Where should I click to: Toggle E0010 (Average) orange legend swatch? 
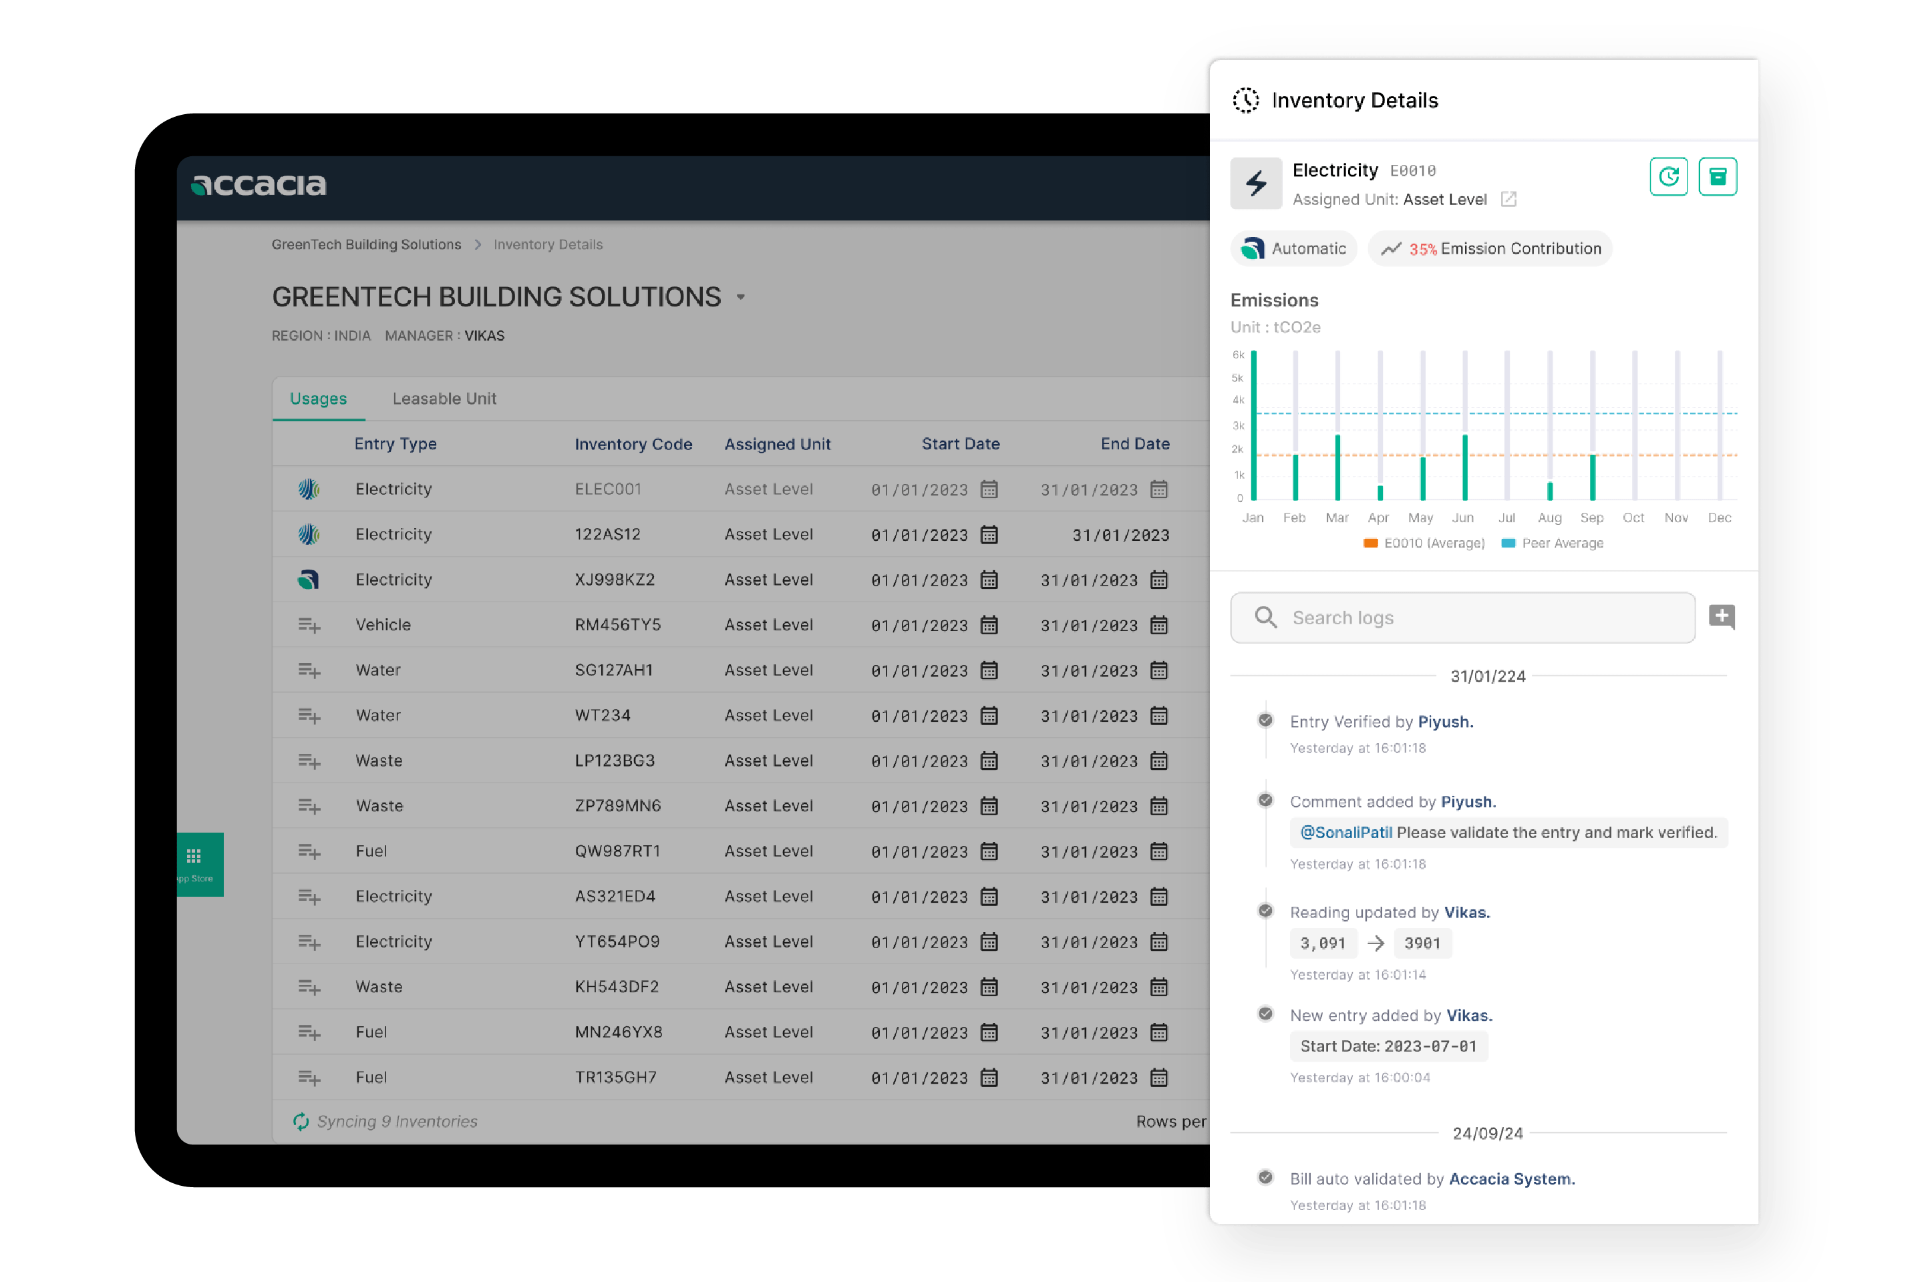point(1371,543)
